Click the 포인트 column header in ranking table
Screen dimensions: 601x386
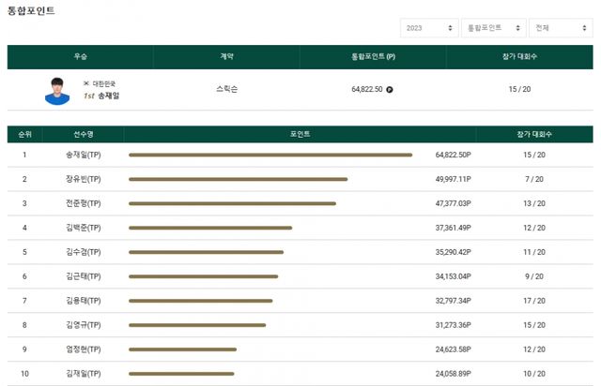300,134
